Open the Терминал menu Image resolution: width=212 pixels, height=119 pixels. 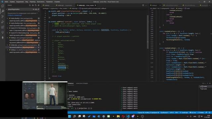coord(49,2)
